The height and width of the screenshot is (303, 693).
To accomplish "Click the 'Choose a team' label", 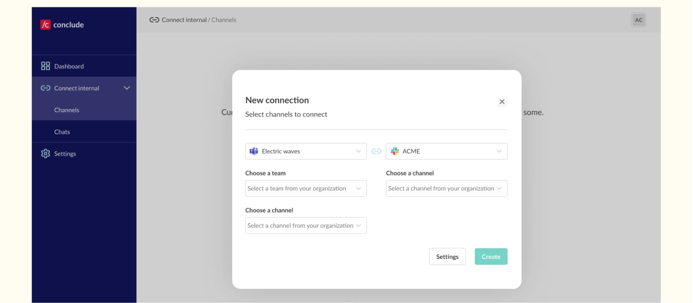I will point(266,173).
